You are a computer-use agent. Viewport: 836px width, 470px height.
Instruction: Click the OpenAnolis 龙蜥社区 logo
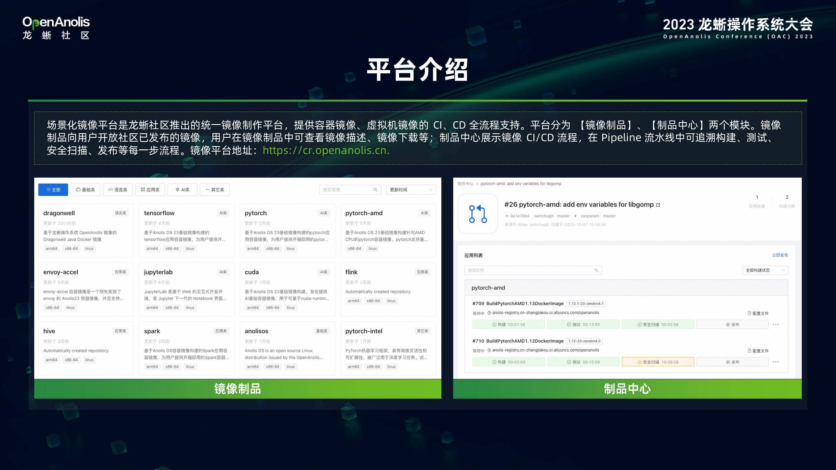pos(56,28)
